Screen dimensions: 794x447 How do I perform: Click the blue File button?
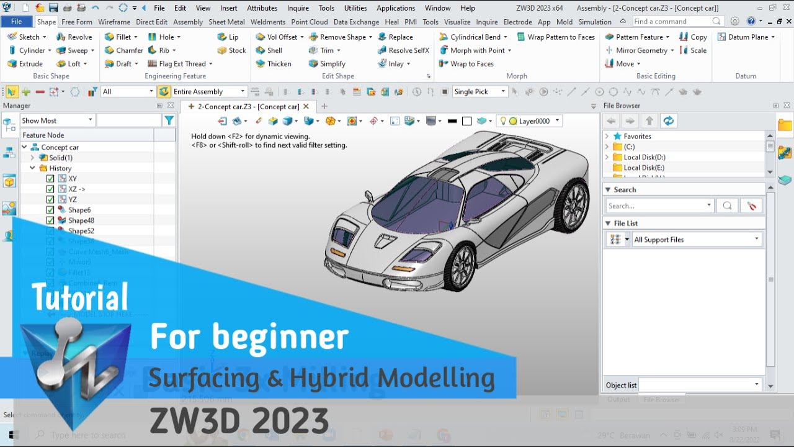pyautogui.click(x=17, y=22)
